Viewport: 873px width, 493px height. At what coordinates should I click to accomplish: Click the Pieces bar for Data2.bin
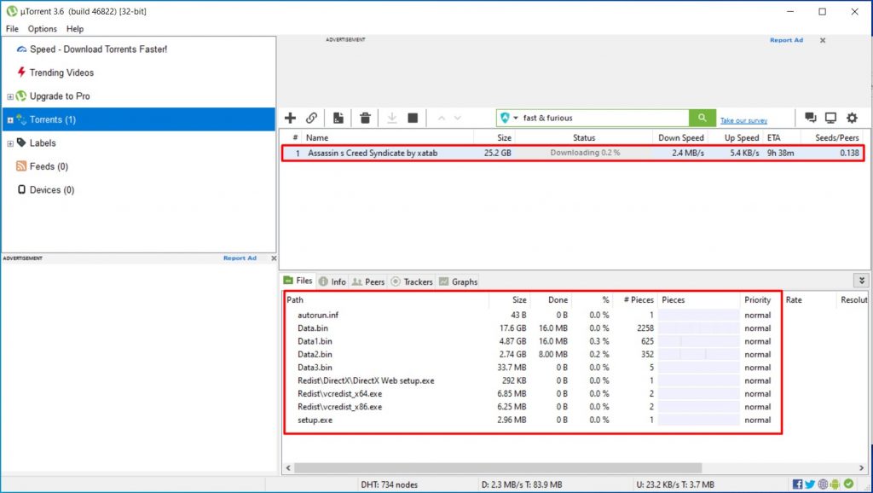point(699,354)
